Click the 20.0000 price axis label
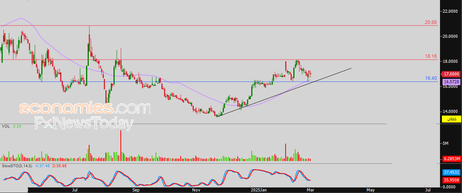462x193 pixels. point(450,36)
